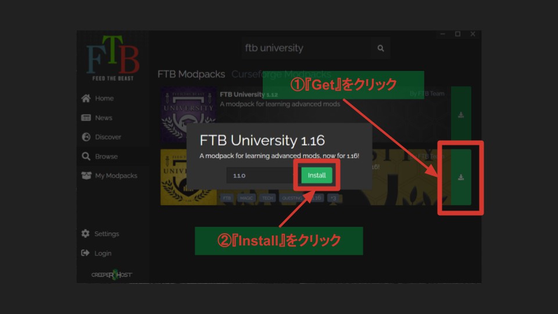Select the Discover globe icon
This screenshot has height=314, width=558.
click(86, 137)
